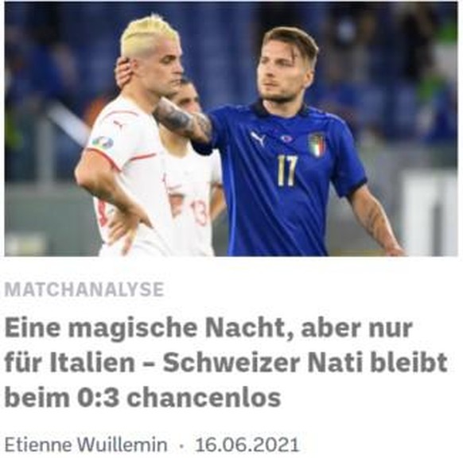Image resolution: width=463 pixels, height=474 pixels.
Task: Click the MATCHANALYSE category label
Action: click(84, 289)
